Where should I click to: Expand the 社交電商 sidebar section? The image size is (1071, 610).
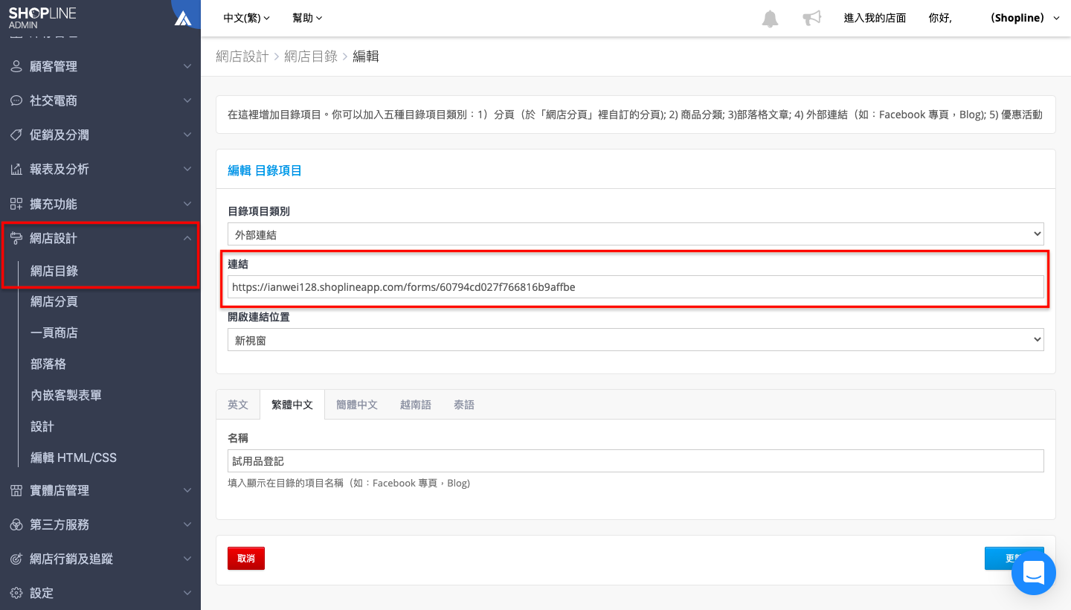[187, 100]
